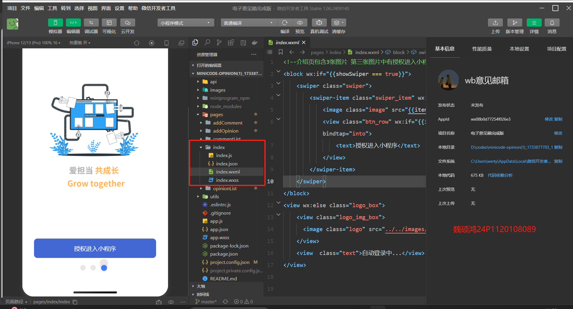This screenshot has height=309, width=573.
Task: Open the docker whale icon panel
Action: 255,42
